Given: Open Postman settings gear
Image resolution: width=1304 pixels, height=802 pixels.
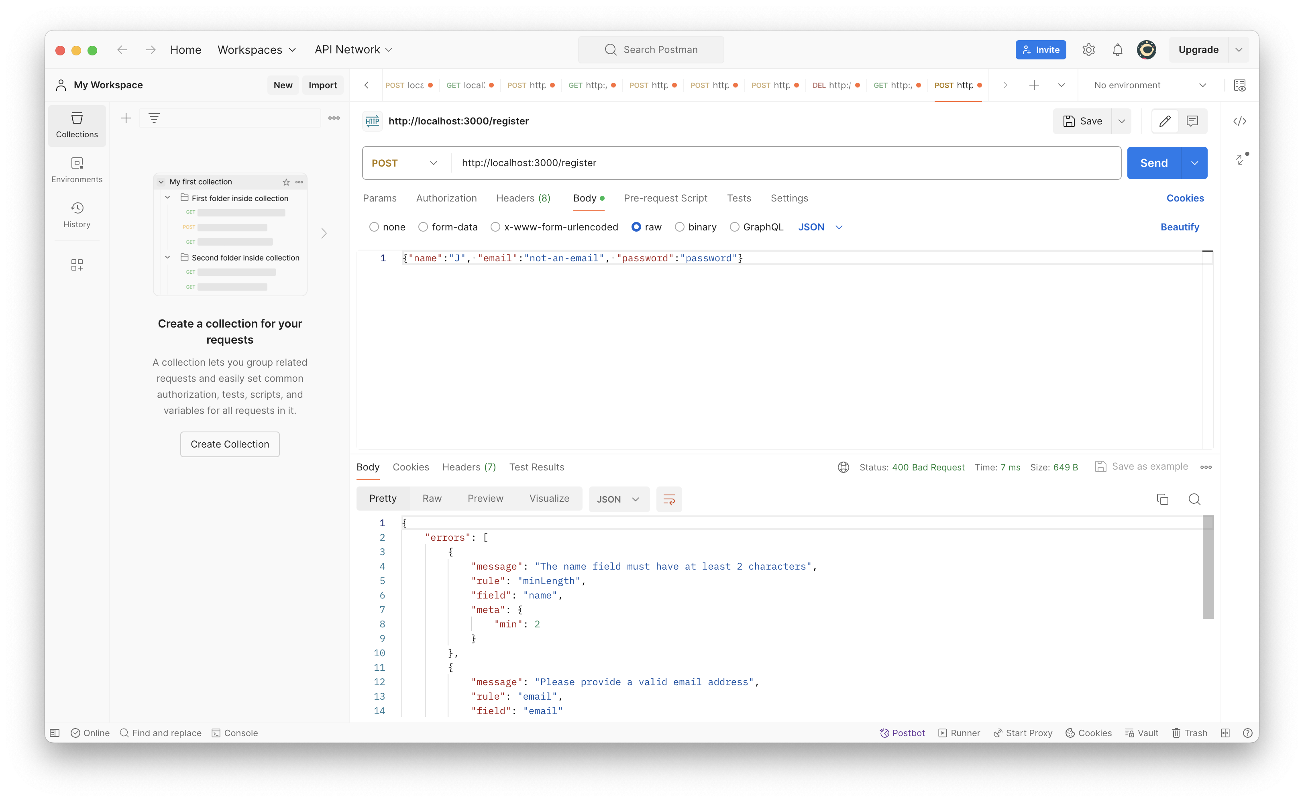Looking at the screenshot, I should click(1089, 49).
